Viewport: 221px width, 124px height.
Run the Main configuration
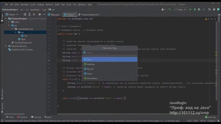click(x=190, y=9)
